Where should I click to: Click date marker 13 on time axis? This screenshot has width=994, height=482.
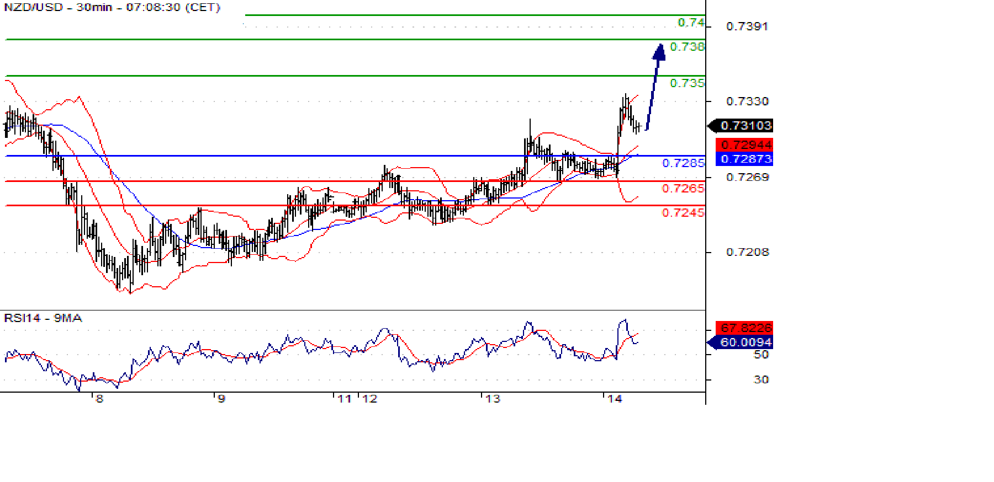493,399
